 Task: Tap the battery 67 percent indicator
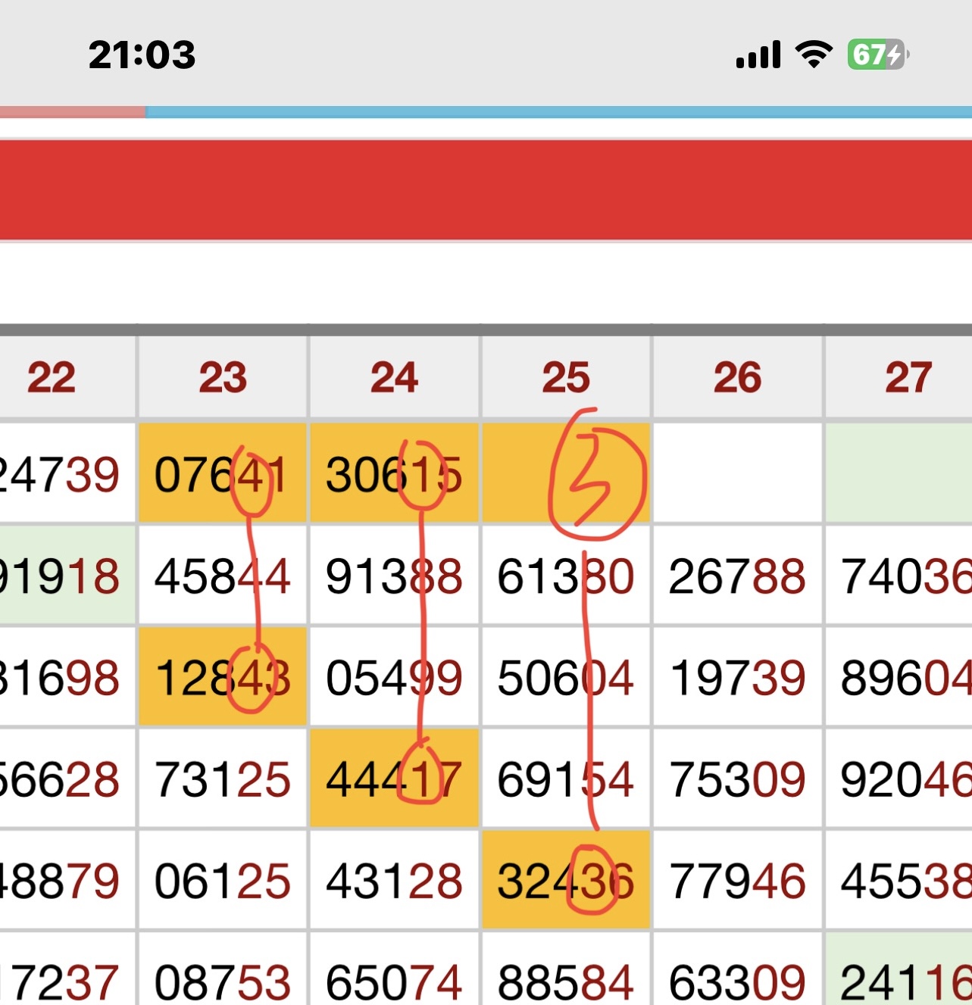[877, 55]
